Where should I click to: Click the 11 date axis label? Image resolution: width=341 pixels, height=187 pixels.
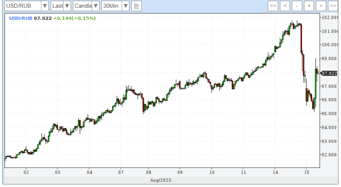[x=243, y=173]
